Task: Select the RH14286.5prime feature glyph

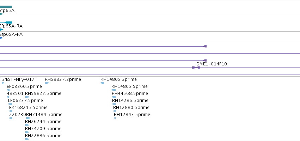Action: [x=114, y=104]
